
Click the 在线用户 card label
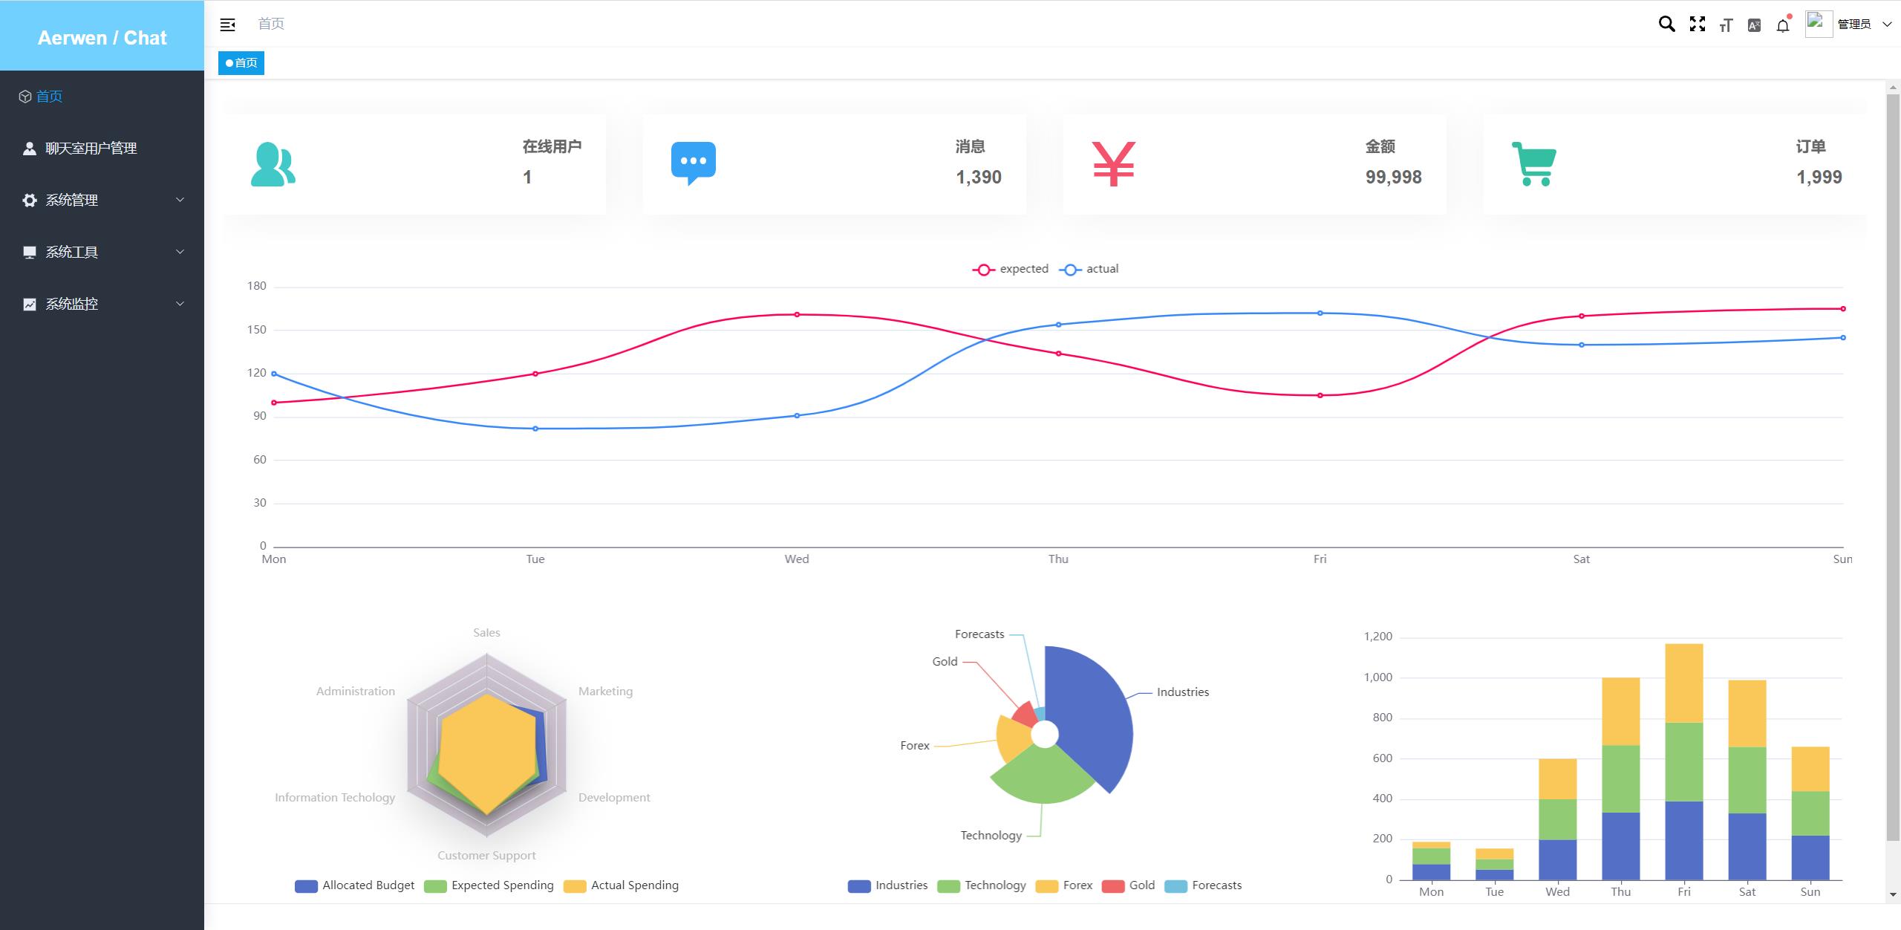point(552,147)
